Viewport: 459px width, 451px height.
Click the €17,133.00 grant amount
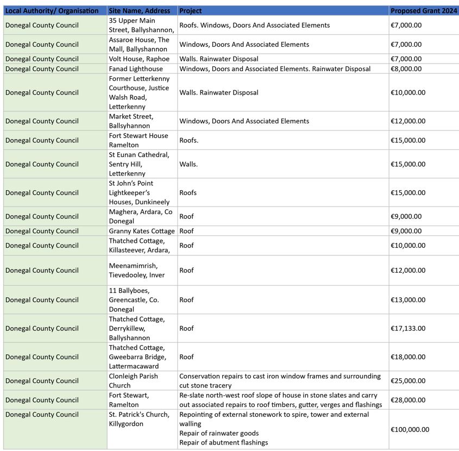pos(408,328)
